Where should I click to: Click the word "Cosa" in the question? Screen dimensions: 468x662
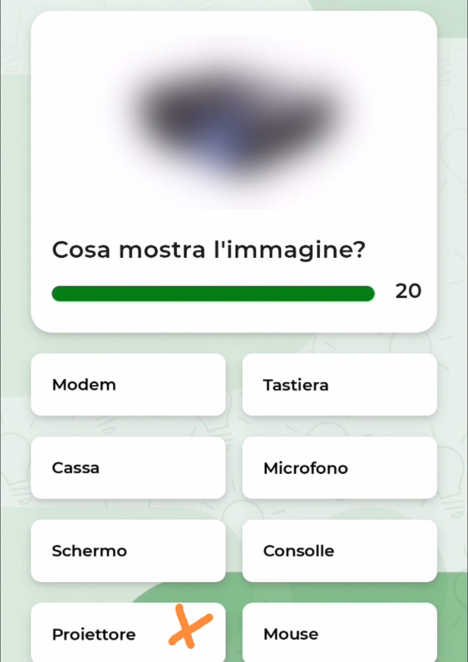pos(81,250)
